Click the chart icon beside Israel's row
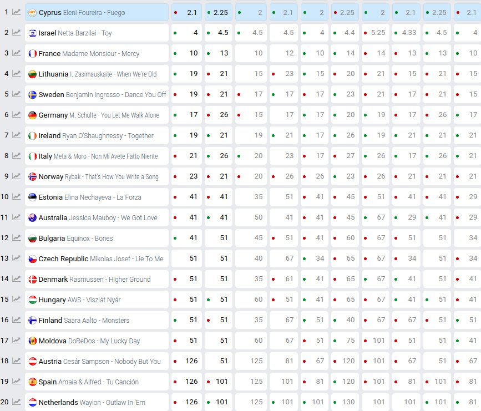The image size is (481, 411). pyautogui.click(x=17, y=33)
